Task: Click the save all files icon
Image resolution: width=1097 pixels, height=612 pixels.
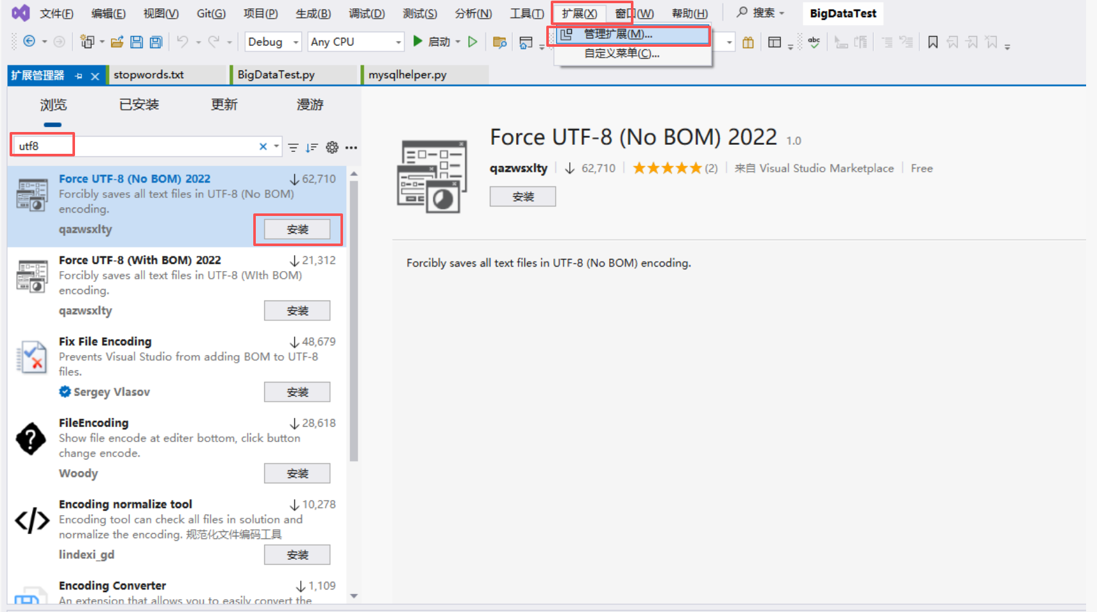Action: 156,42
